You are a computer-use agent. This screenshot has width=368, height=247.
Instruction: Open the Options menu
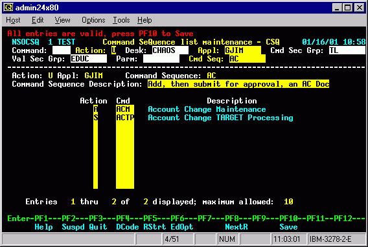(93, 20)
